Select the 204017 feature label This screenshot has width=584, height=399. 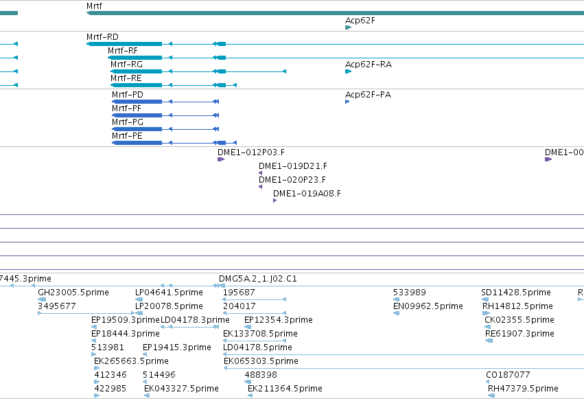click(239, 306)
